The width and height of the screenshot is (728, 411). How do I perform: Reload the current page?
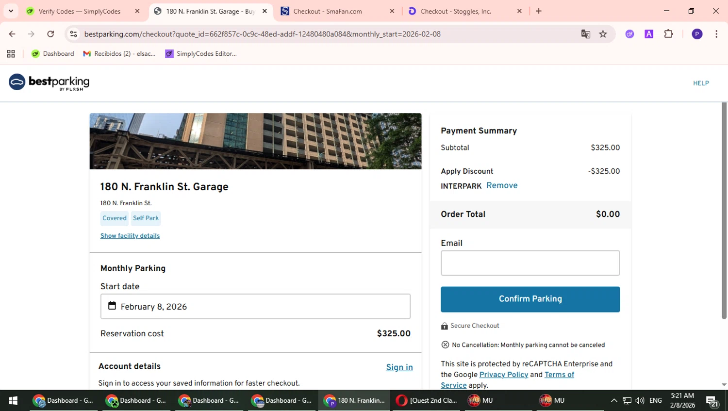(50, 34)
